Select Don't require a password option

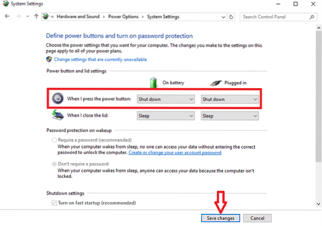[x=54, y=164]
